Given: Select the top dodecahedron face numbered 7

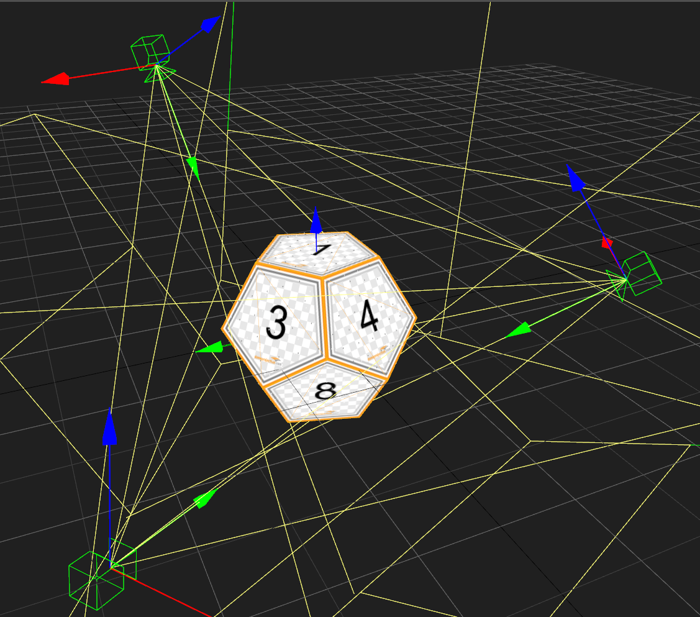Looking at the screenshot, I should click(318, 252).
